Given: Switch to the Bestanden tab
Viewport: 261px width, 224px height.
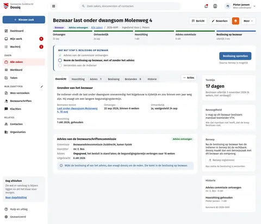Looking at the screenshot, I should tap(133, 79).
